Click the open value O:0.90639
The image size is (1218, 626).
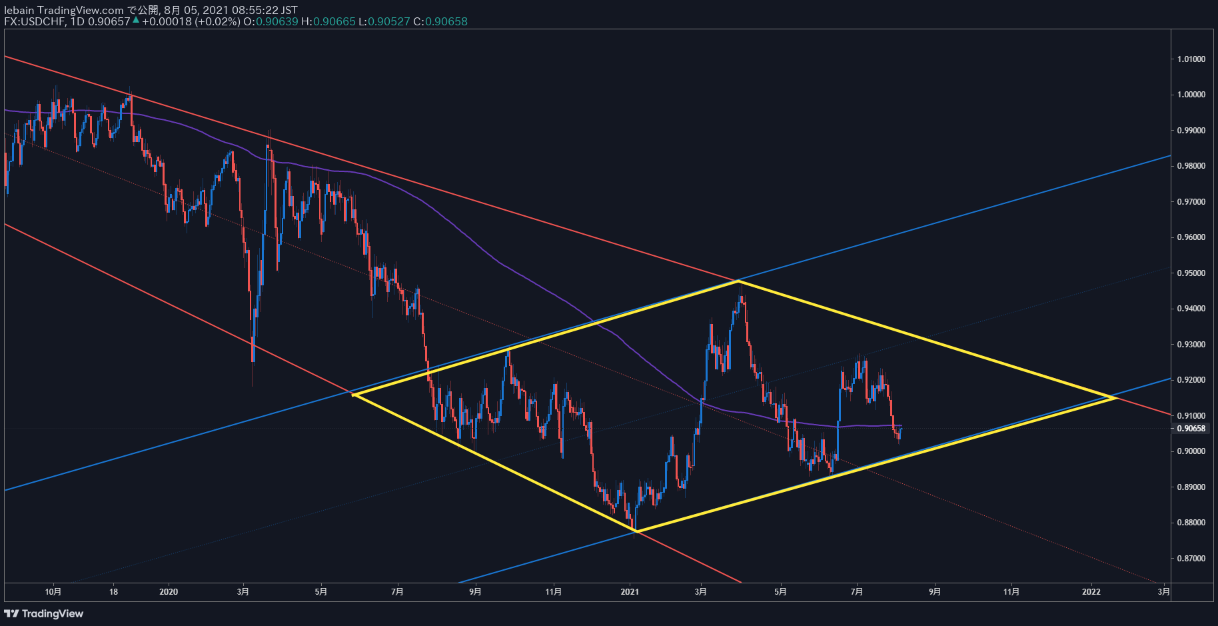tap(271, 21)
